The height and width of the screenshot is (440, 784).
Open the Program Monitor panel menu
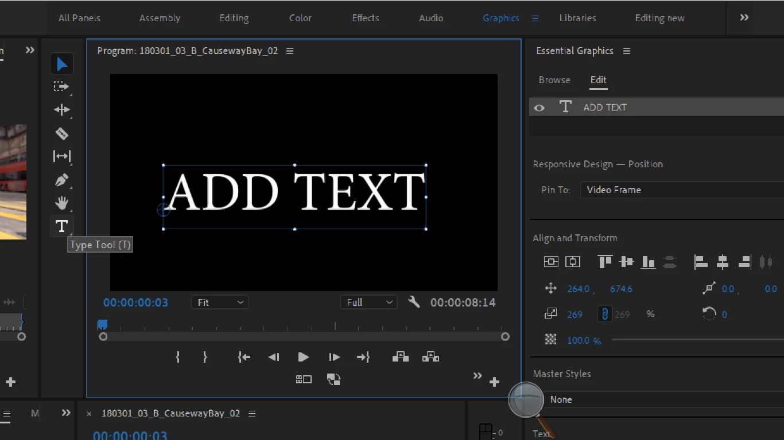(290, 51)
